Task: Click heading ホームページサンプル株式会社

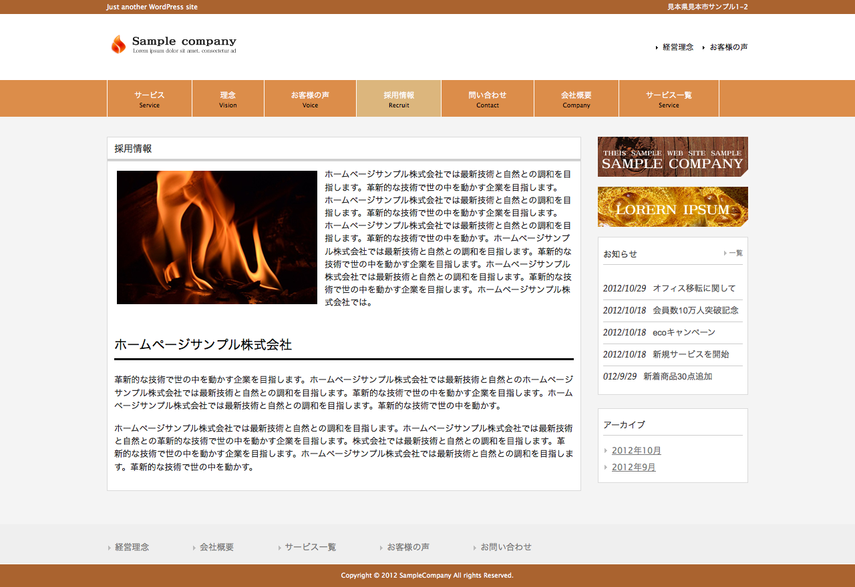Action: coord(203,345)
